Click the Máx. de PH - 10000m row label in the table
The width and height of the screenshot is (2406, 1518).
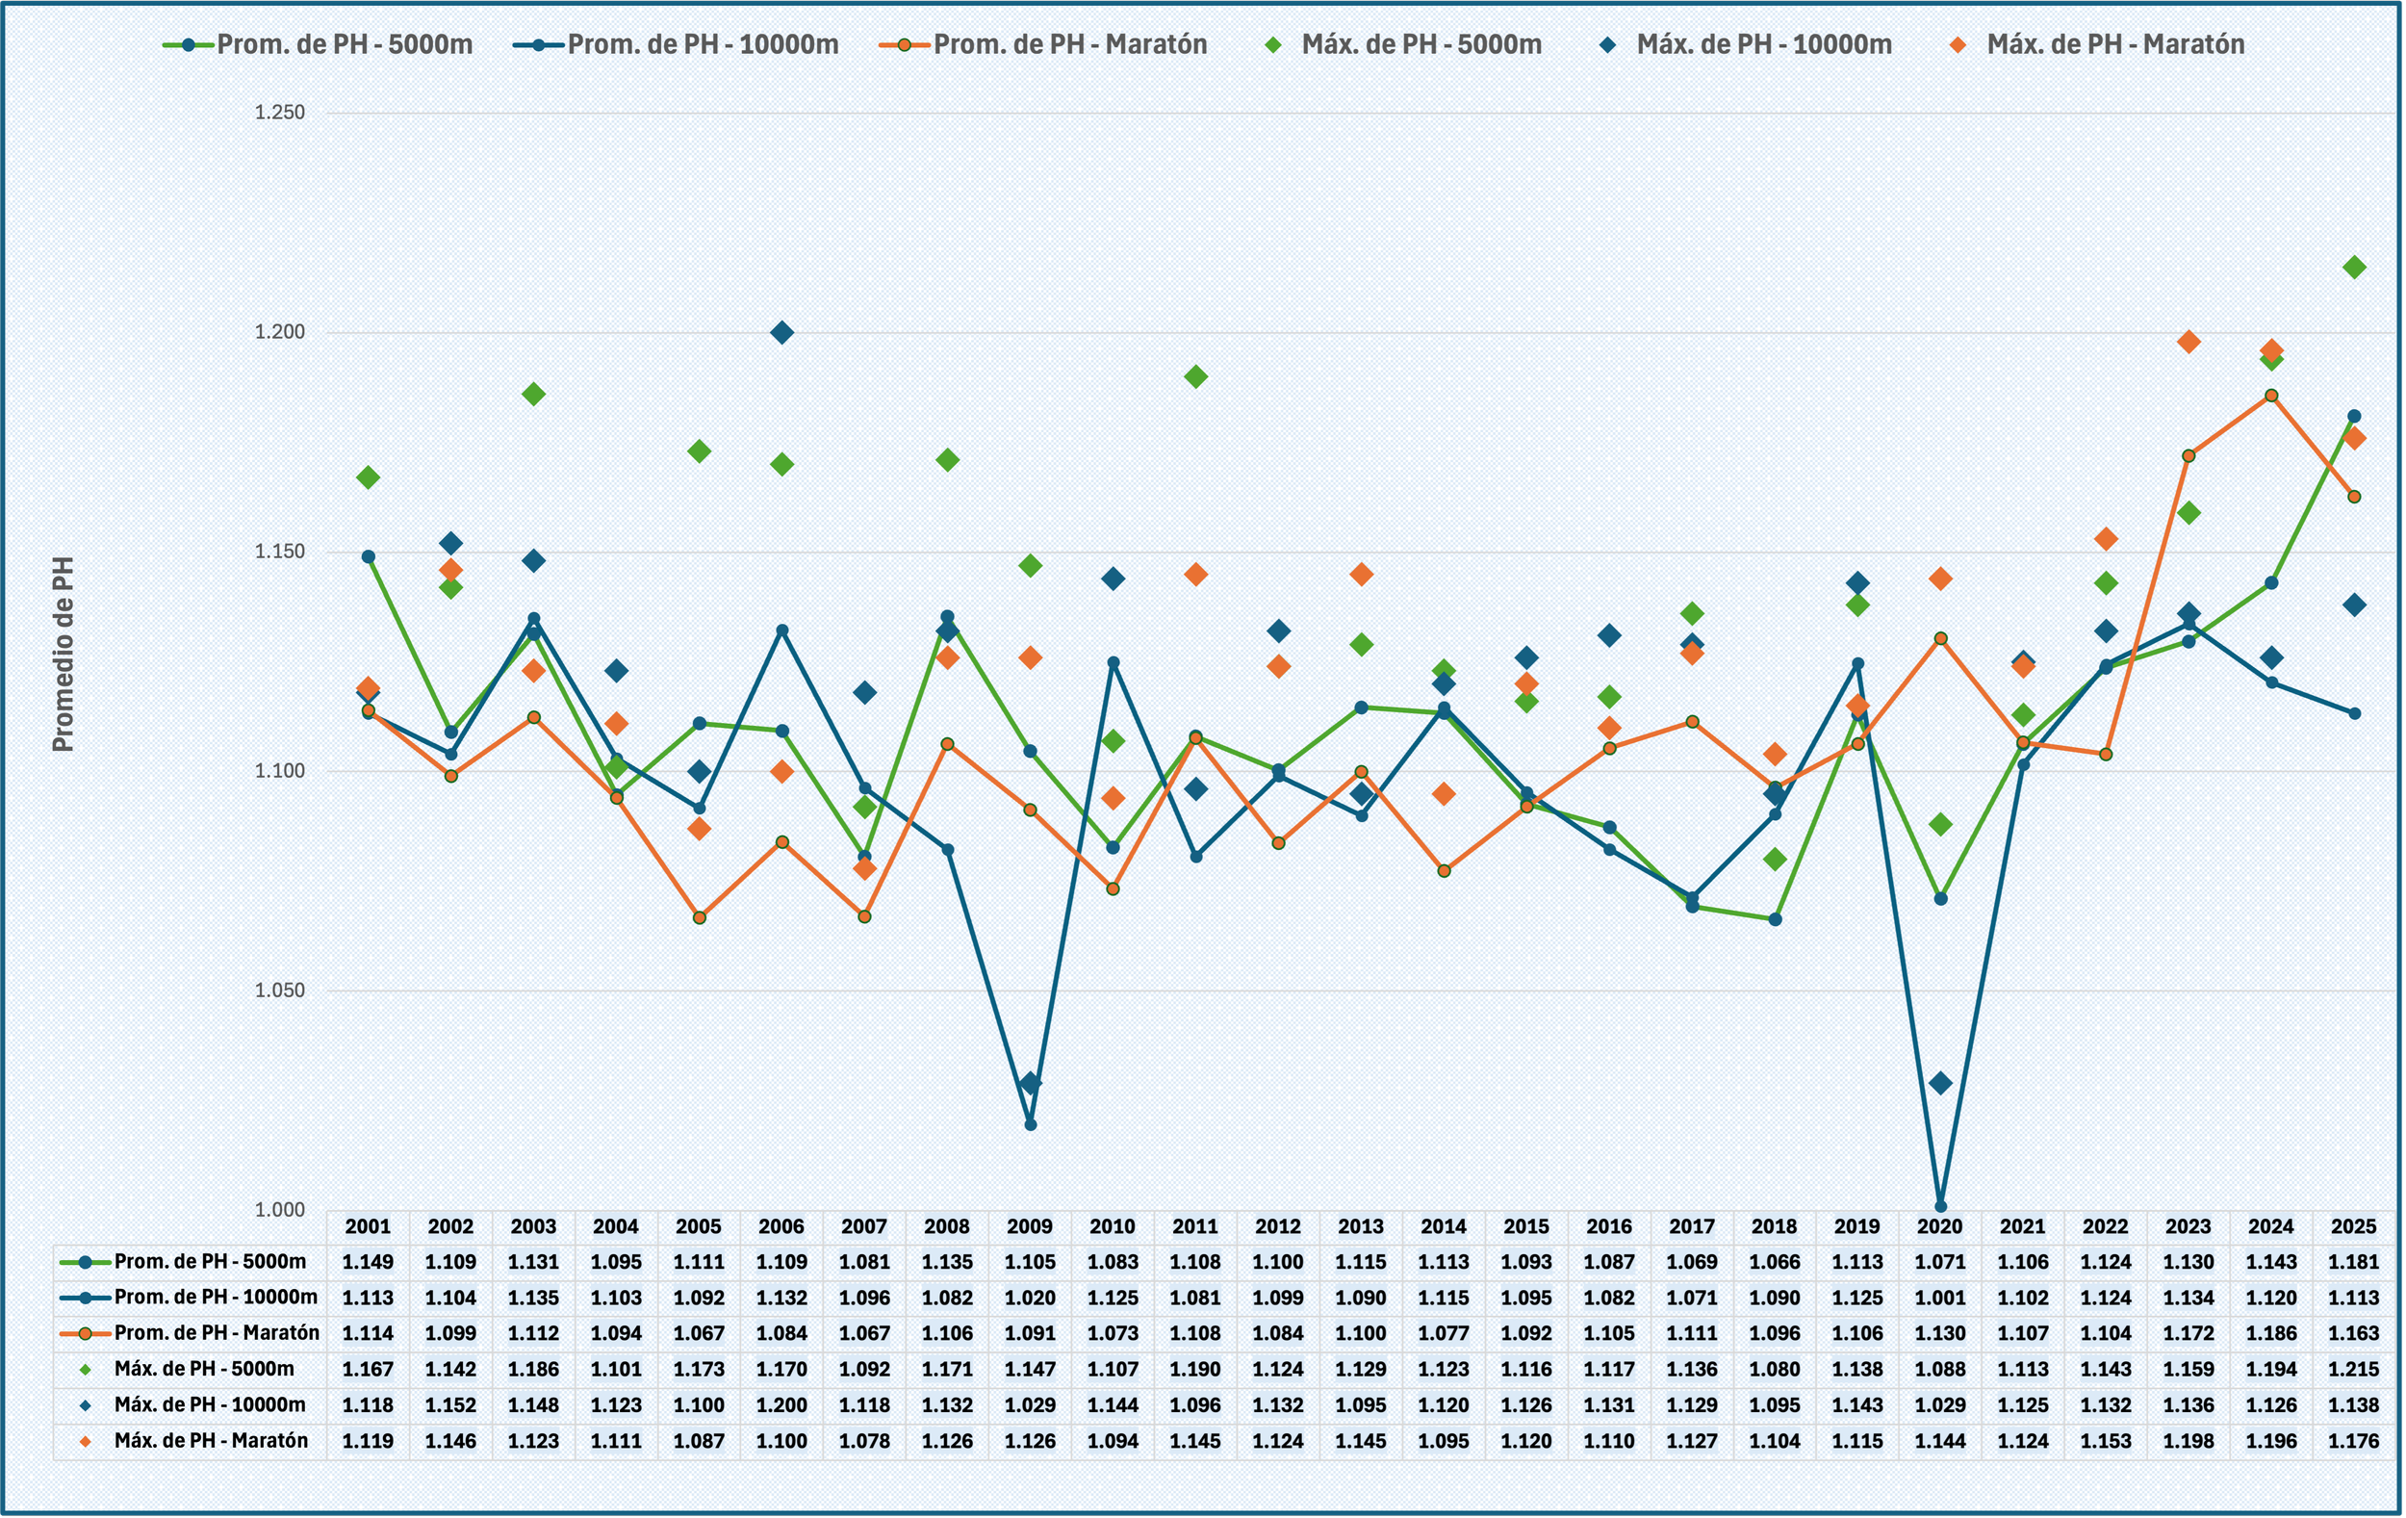(x=210, y=1404)
